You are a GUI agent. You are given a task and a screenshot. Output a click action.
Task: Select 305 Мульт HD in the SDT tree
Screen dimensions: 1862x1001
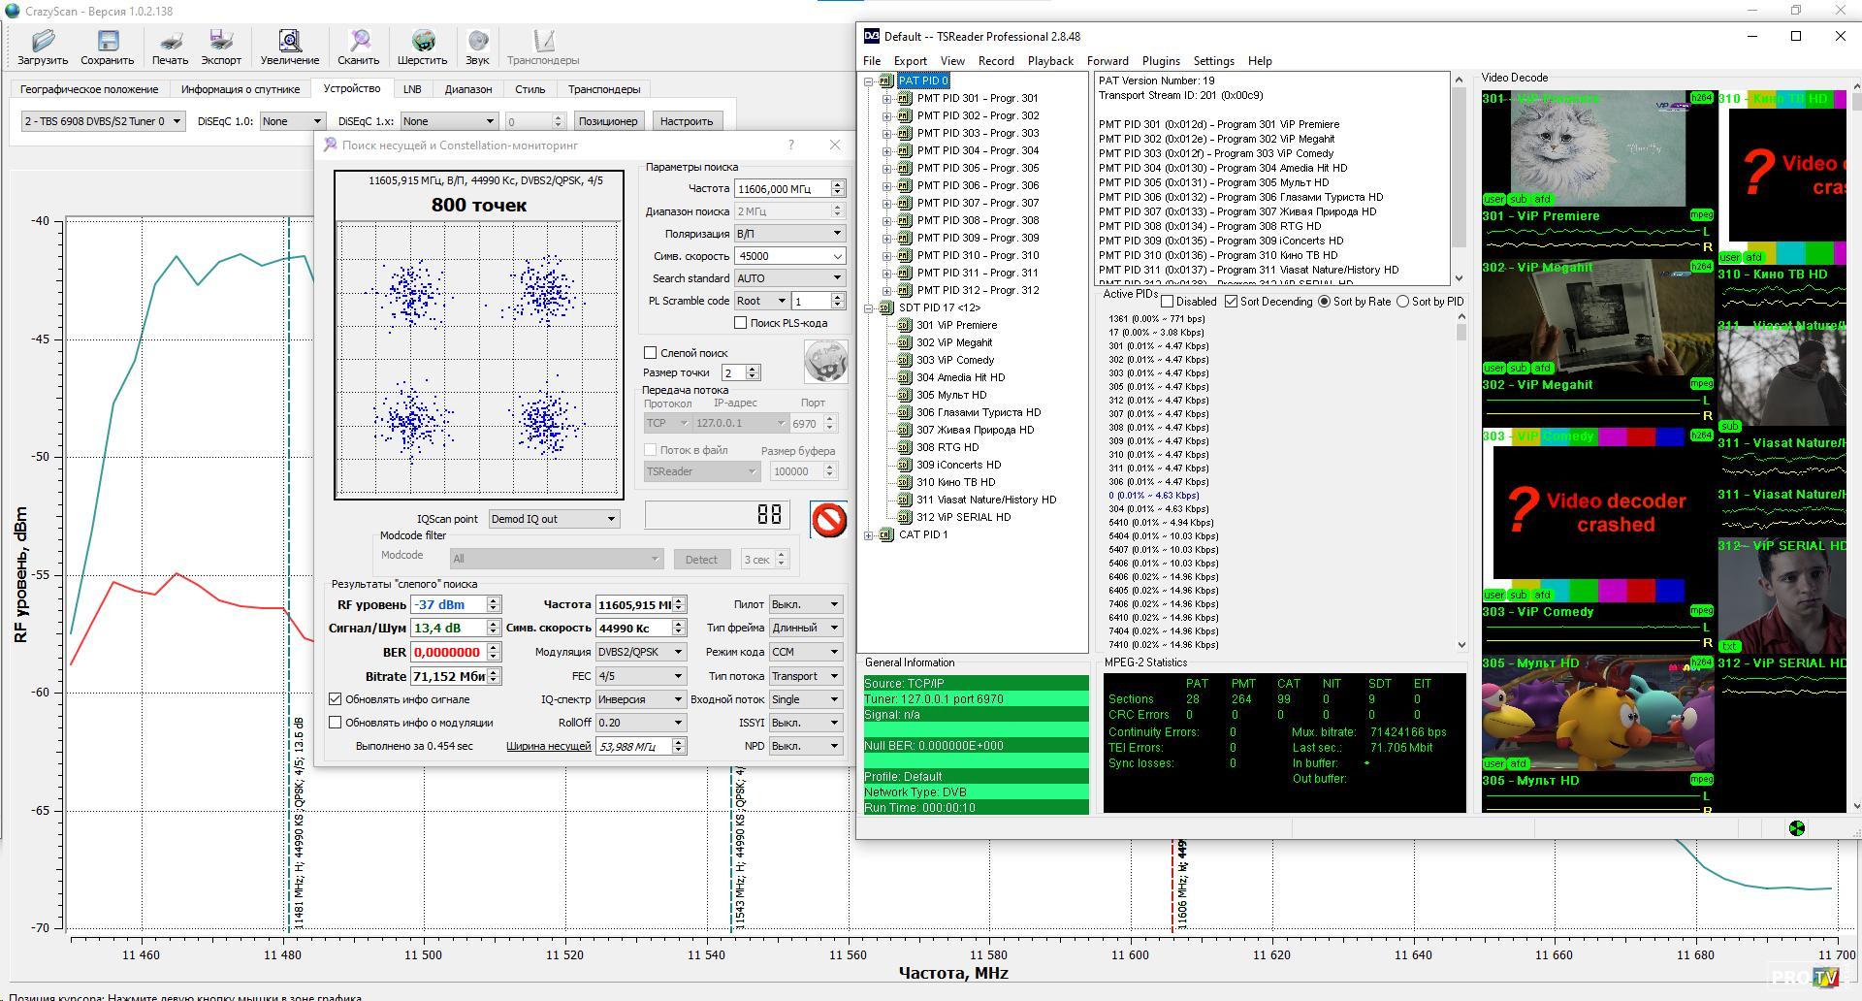tap(950, 396)
